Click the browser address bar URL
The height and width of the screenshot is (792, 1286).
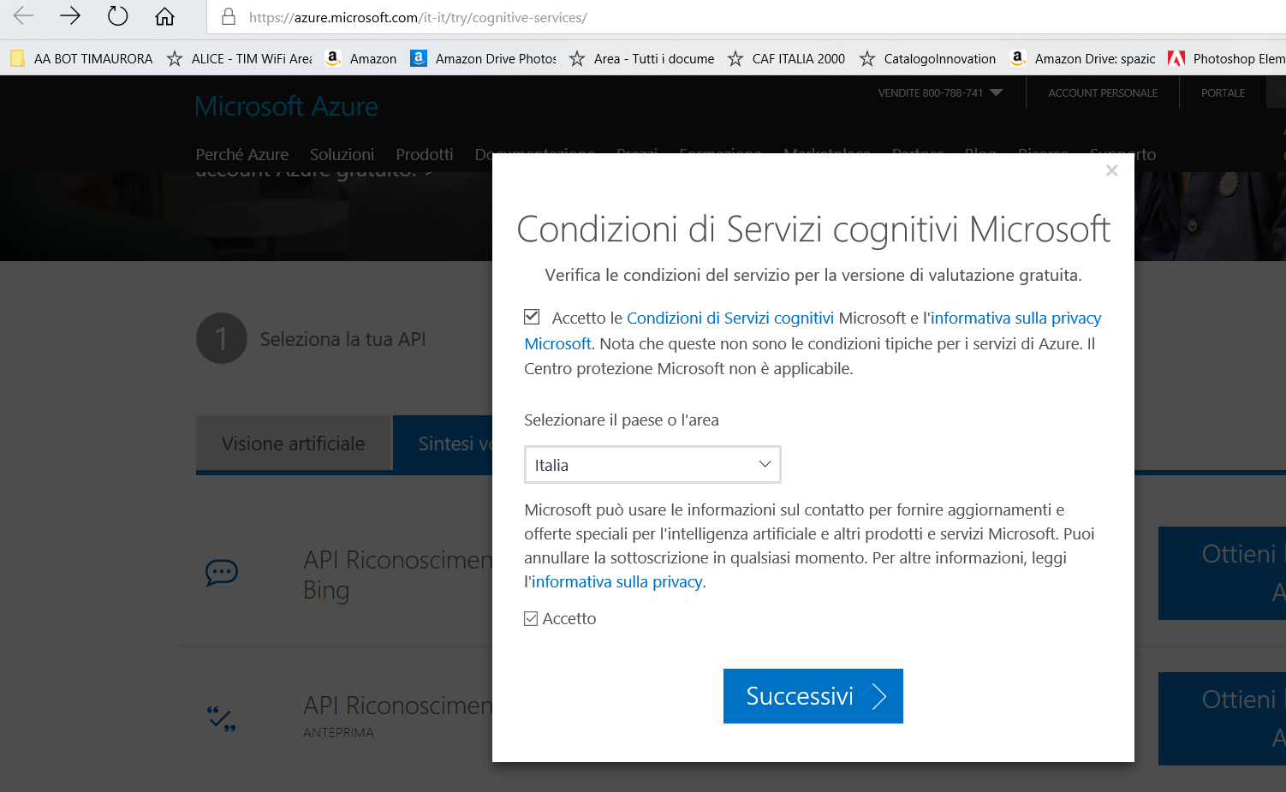tap(418, 17)
